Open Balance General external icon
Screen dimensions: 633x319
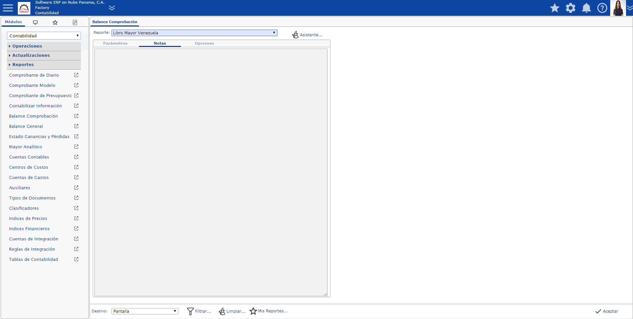click(x=76, y=126)
